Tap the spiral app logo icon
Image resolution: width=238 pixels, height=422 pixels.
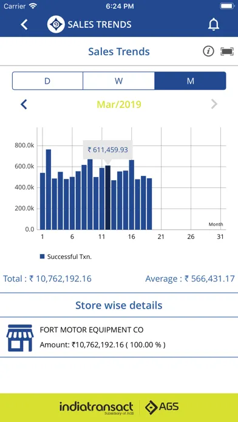56,24
